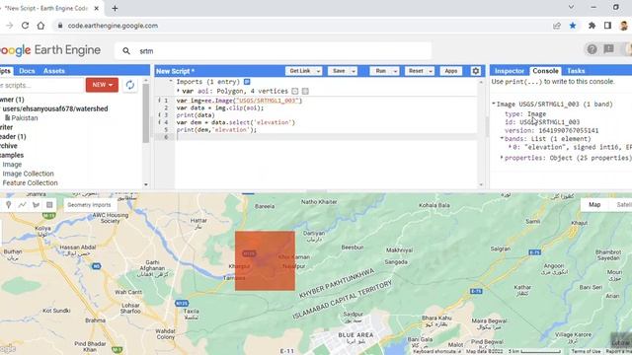This screenshot has width=632, height=355.
Task: Select the add marker drawing tool
Action: [x=9, y=205]
